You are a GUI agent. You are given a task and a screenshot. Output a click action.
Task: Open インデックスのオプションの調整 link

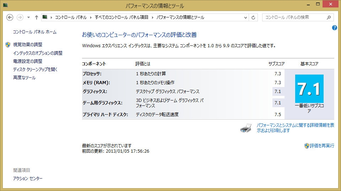pyautogui.click(x=38, y=53)
